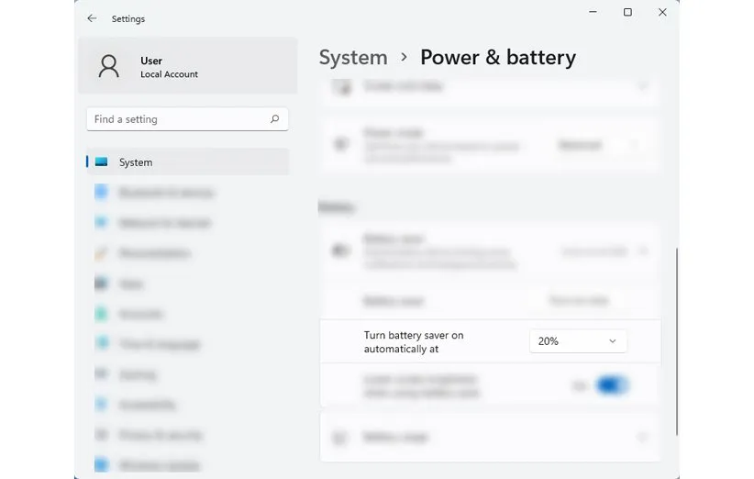Open Windows Update via its sidebar icon
The image size is (754, 479).
pyautogui.click(x=102, y=464)
